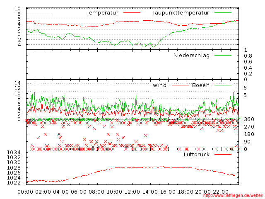
Task: Click the 14:00 time axis label
Action: [x=150, y=192]
